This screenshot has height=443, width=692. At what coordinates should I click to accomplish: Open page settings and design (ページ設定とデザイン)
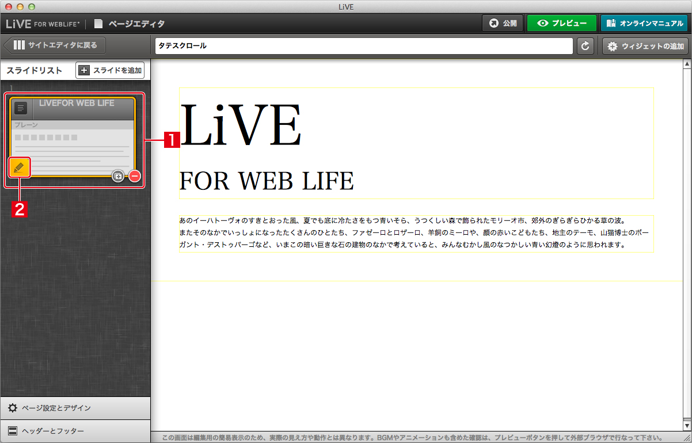click(x=75, y=408)
